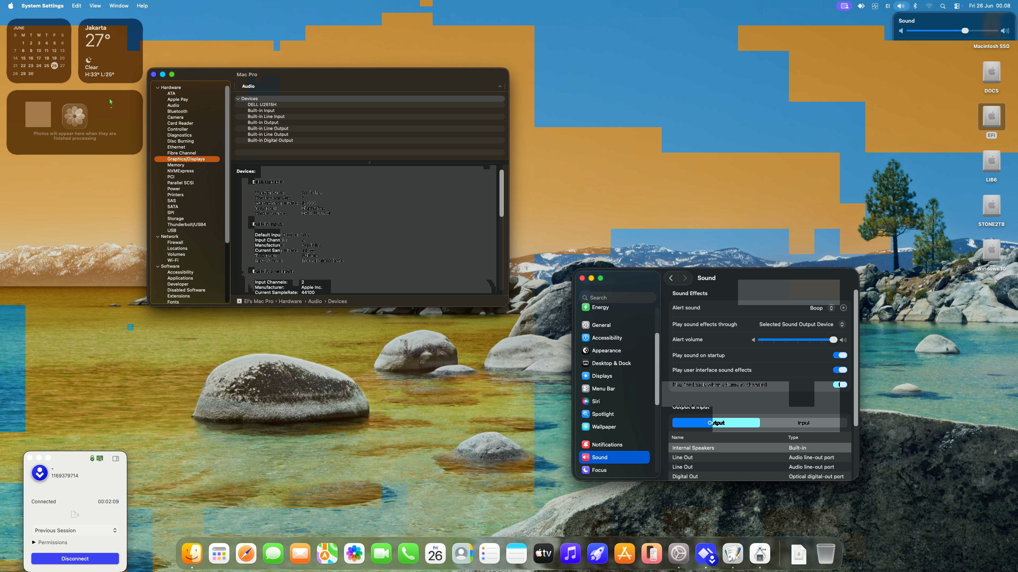This screenshot has height=572, width=1018.
Task: Click the Disconnect button
Action: tap(75, 558)
